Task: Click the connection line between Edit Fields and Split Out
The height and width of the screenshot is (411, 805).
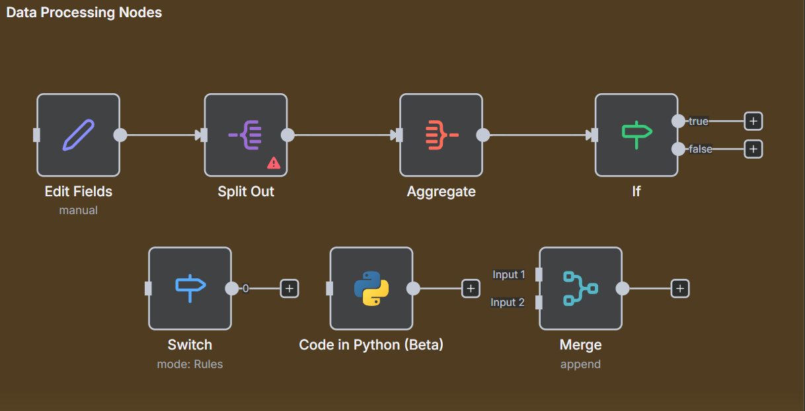Action: tap(161, 134)
